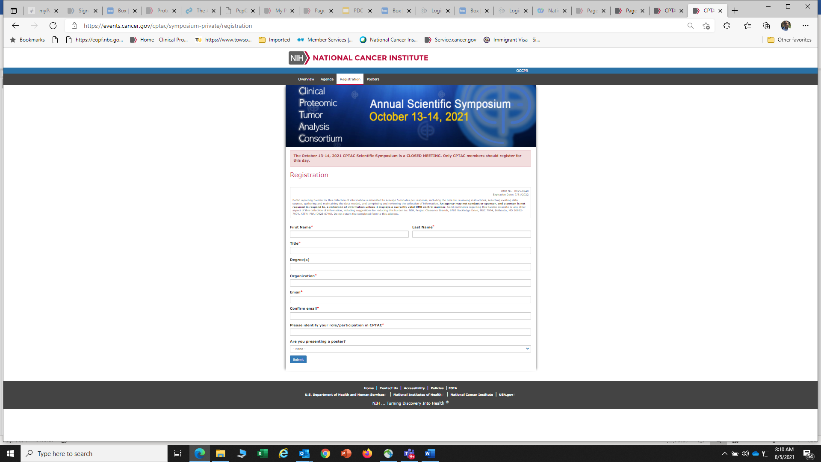Add this page to favorites star icon
Screen dimensions: 821x462
point(706,26)
